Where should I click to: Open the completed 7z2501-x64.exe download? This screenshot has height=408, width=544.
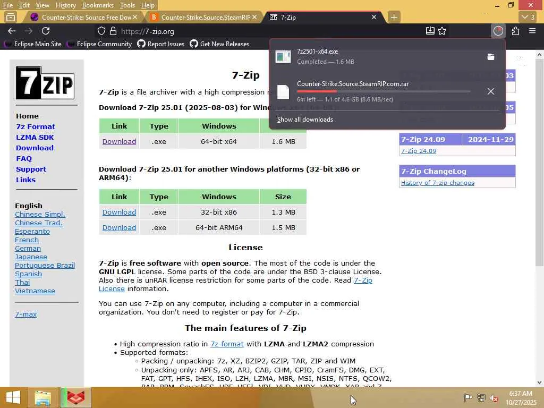[x=378, y=56]
